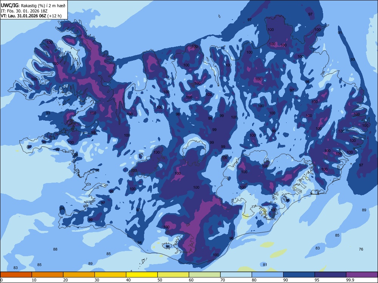378x283 pixels.
Task: Click the "76" humidity value on the map
Action: (361, 249)
